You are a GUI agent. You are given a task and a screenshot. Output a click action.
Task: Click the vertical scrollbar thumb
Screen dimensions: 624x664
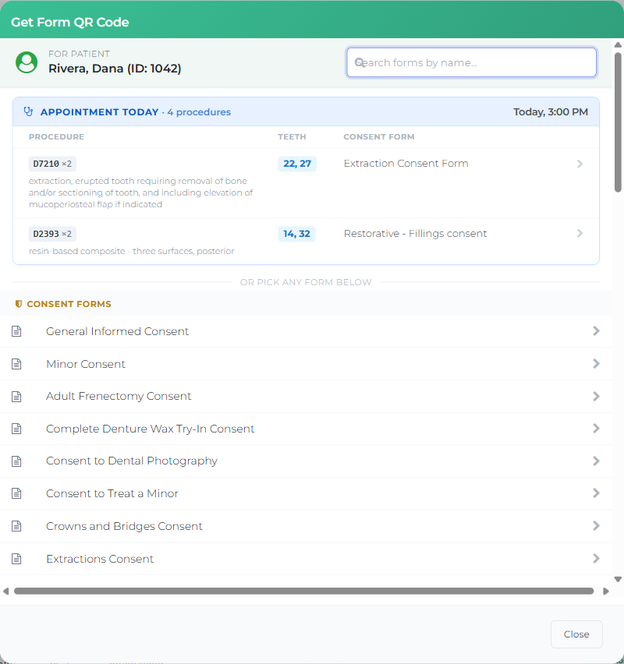[618, 122]
